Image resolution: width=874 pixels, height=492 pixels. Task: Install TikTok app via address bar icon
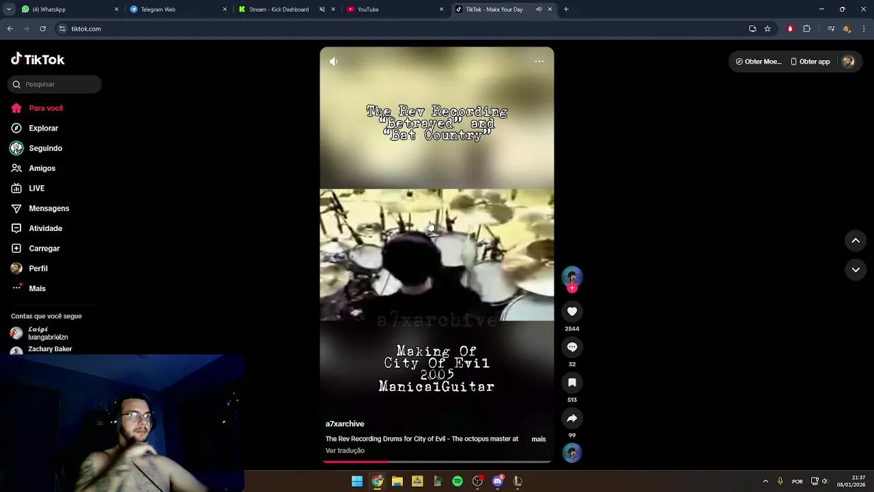(752, 29)
